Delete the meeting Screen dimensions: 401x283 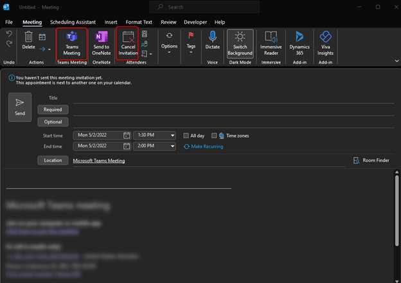pos(28,41)
